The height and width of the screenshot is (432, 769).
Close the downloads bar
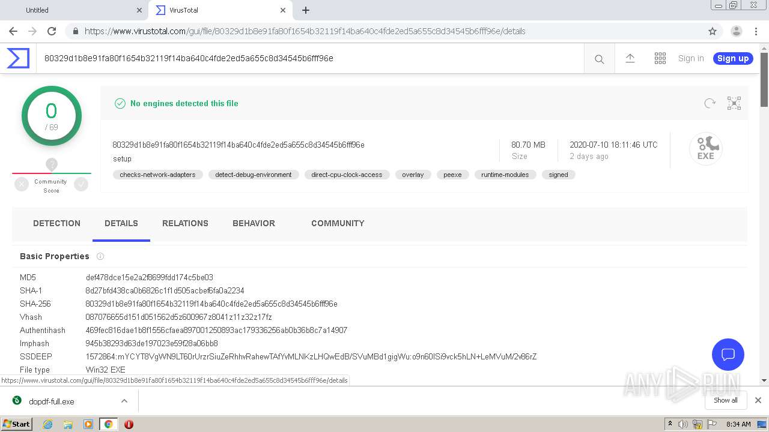tap(758, 400)
